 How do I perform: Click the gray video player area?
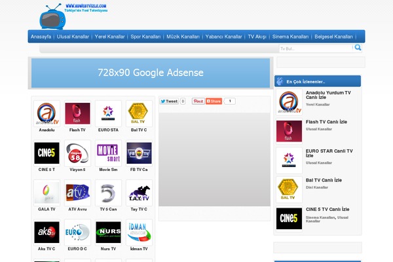[214, 159]
